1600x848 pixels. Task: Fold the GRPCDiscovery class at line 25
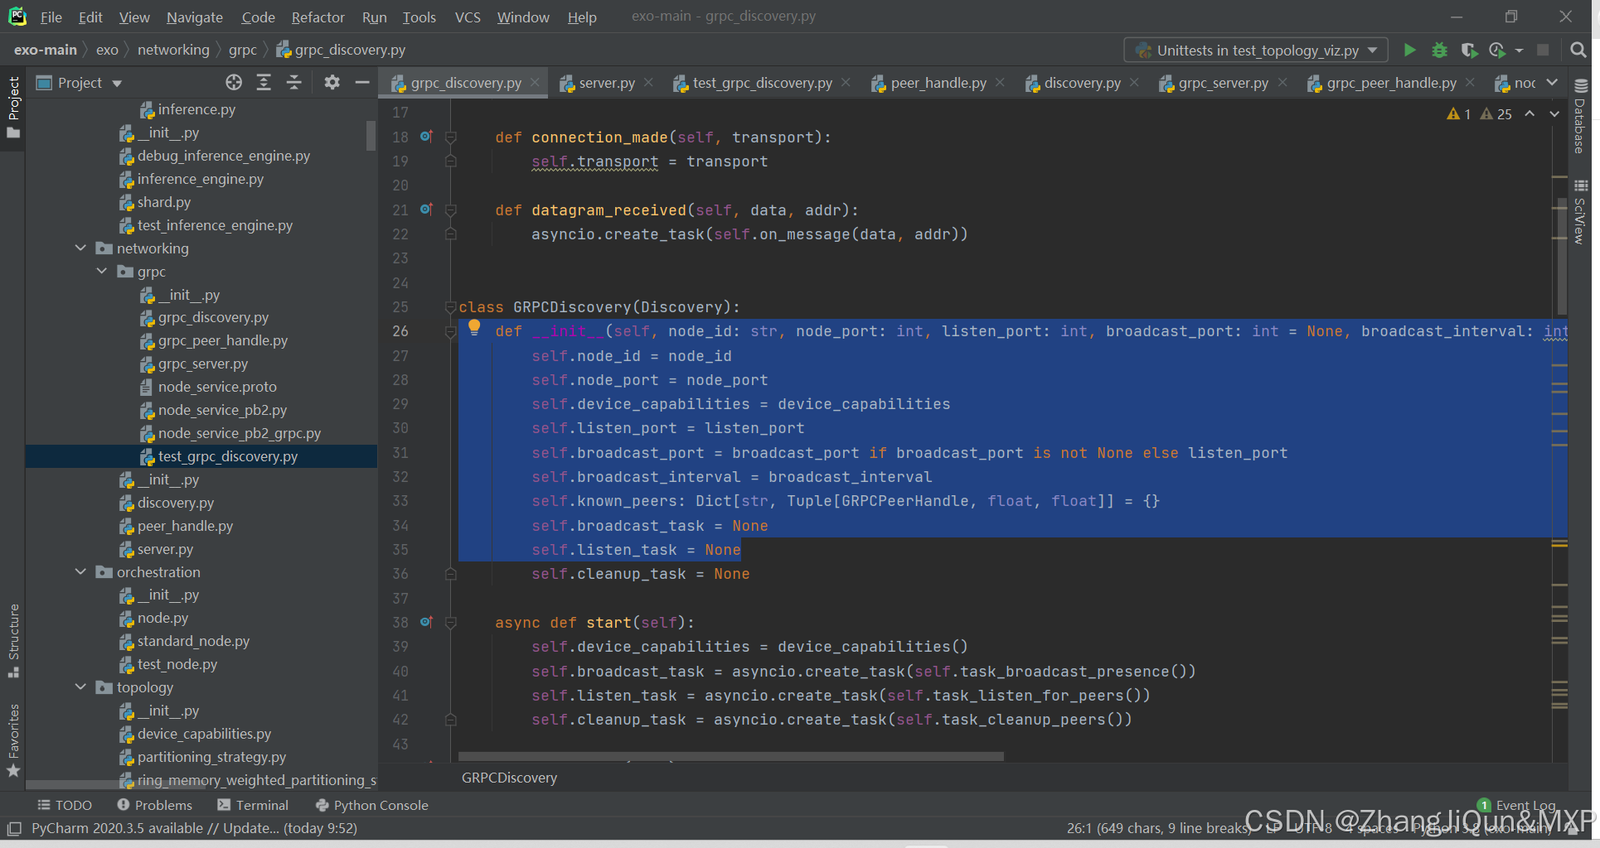pyautogui.click(x=450, y=306)
